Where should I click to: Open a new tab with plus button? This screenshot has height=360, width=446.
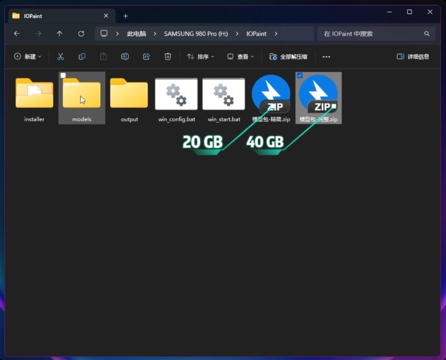[125, 16]
